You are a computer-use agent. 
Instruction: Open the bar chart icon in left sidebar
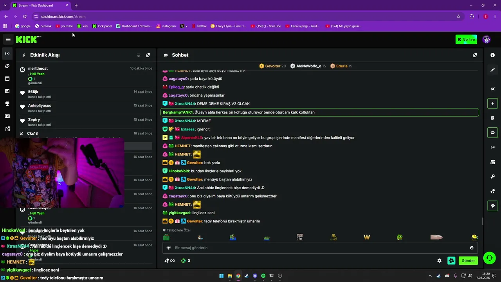coord(7,91)
